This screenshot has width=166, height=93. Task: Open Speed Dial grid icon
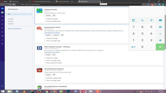tap(14, 4)
